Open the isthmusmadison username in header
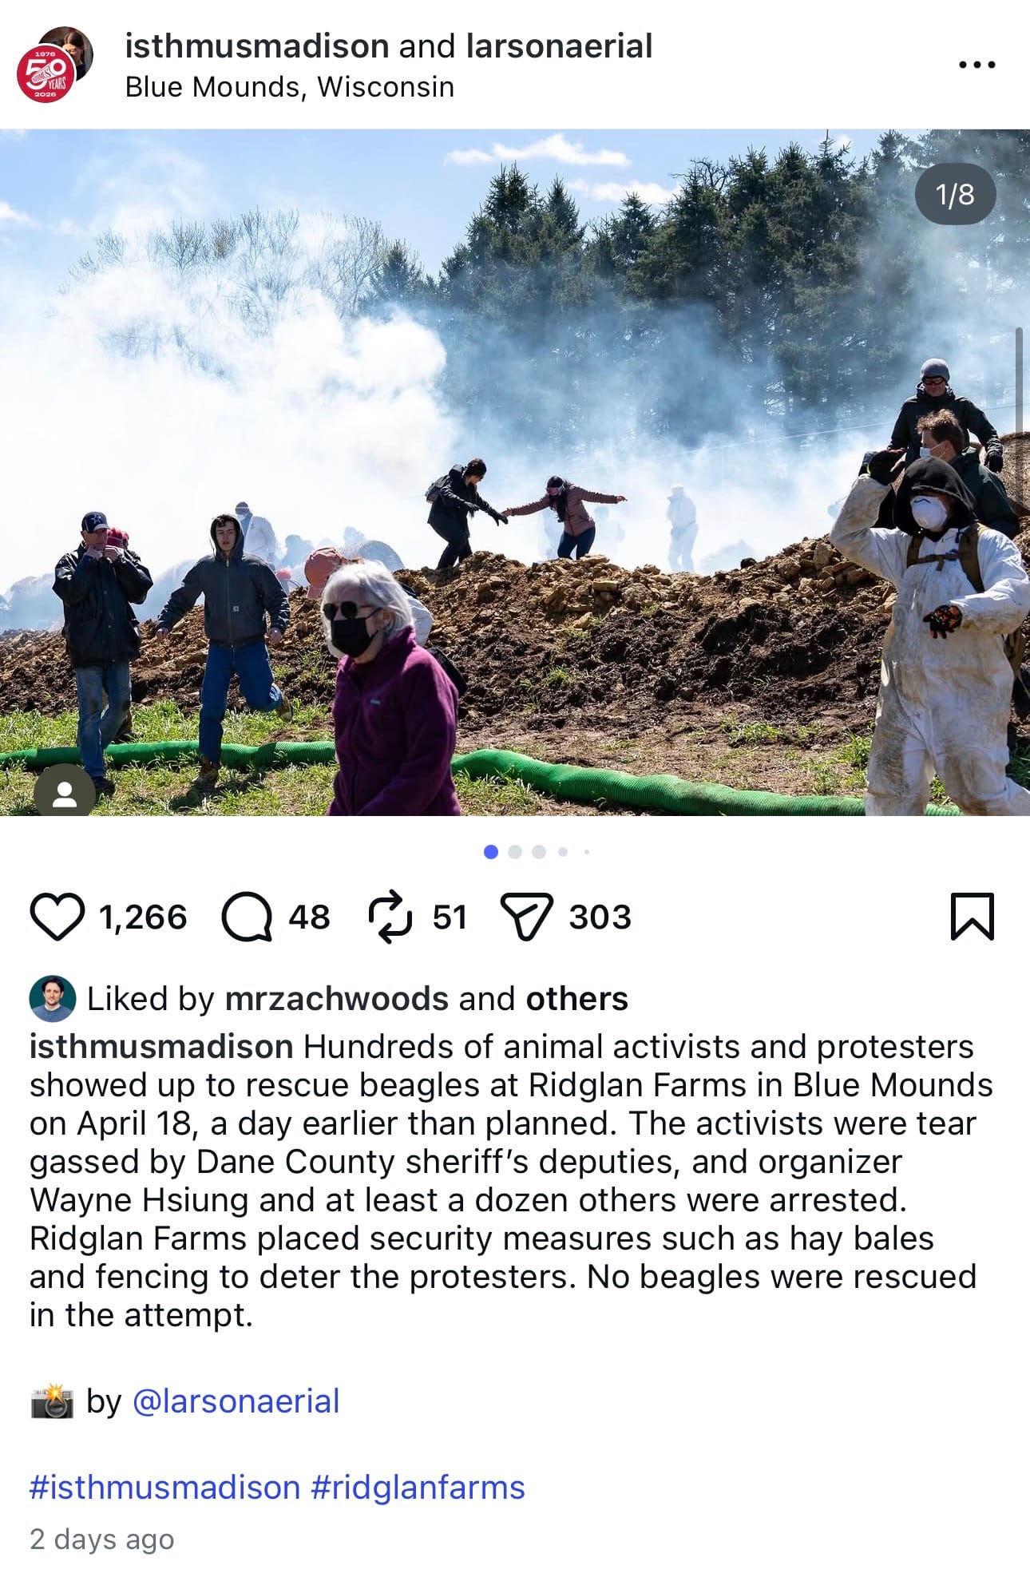1030x1577 pixels. 258,46
